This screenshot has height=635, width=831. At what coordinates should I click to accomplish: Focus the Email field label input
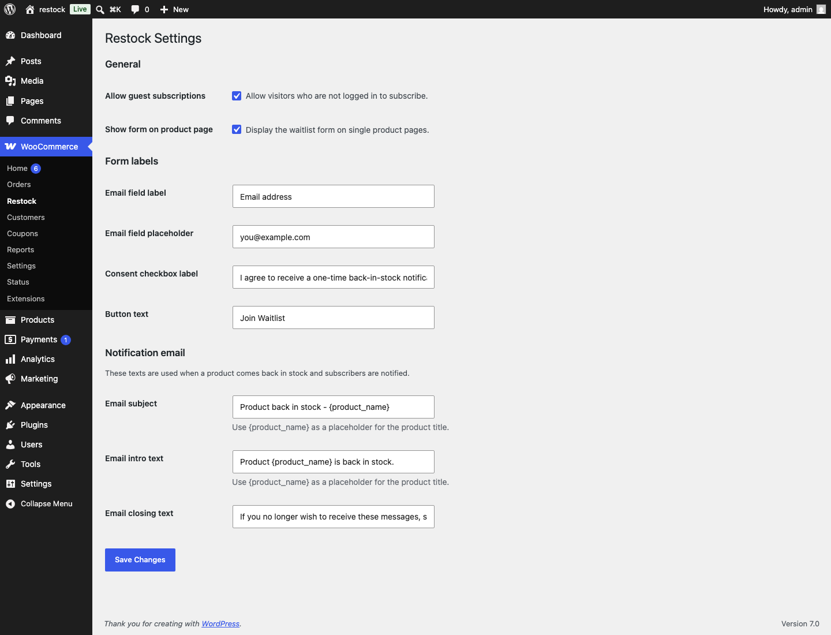[334, 196]
